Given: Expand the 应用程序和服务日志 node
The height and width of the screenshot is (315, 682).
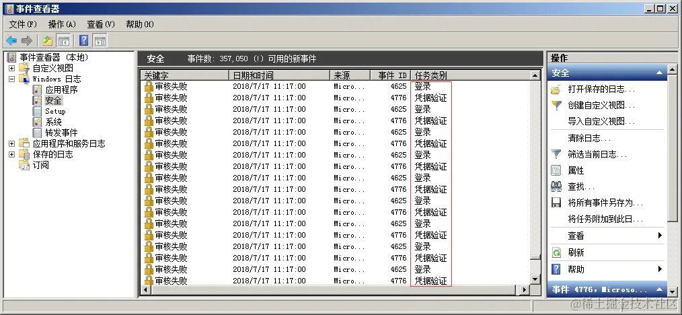Looking at the screenshot, I should tap(11, 143).
